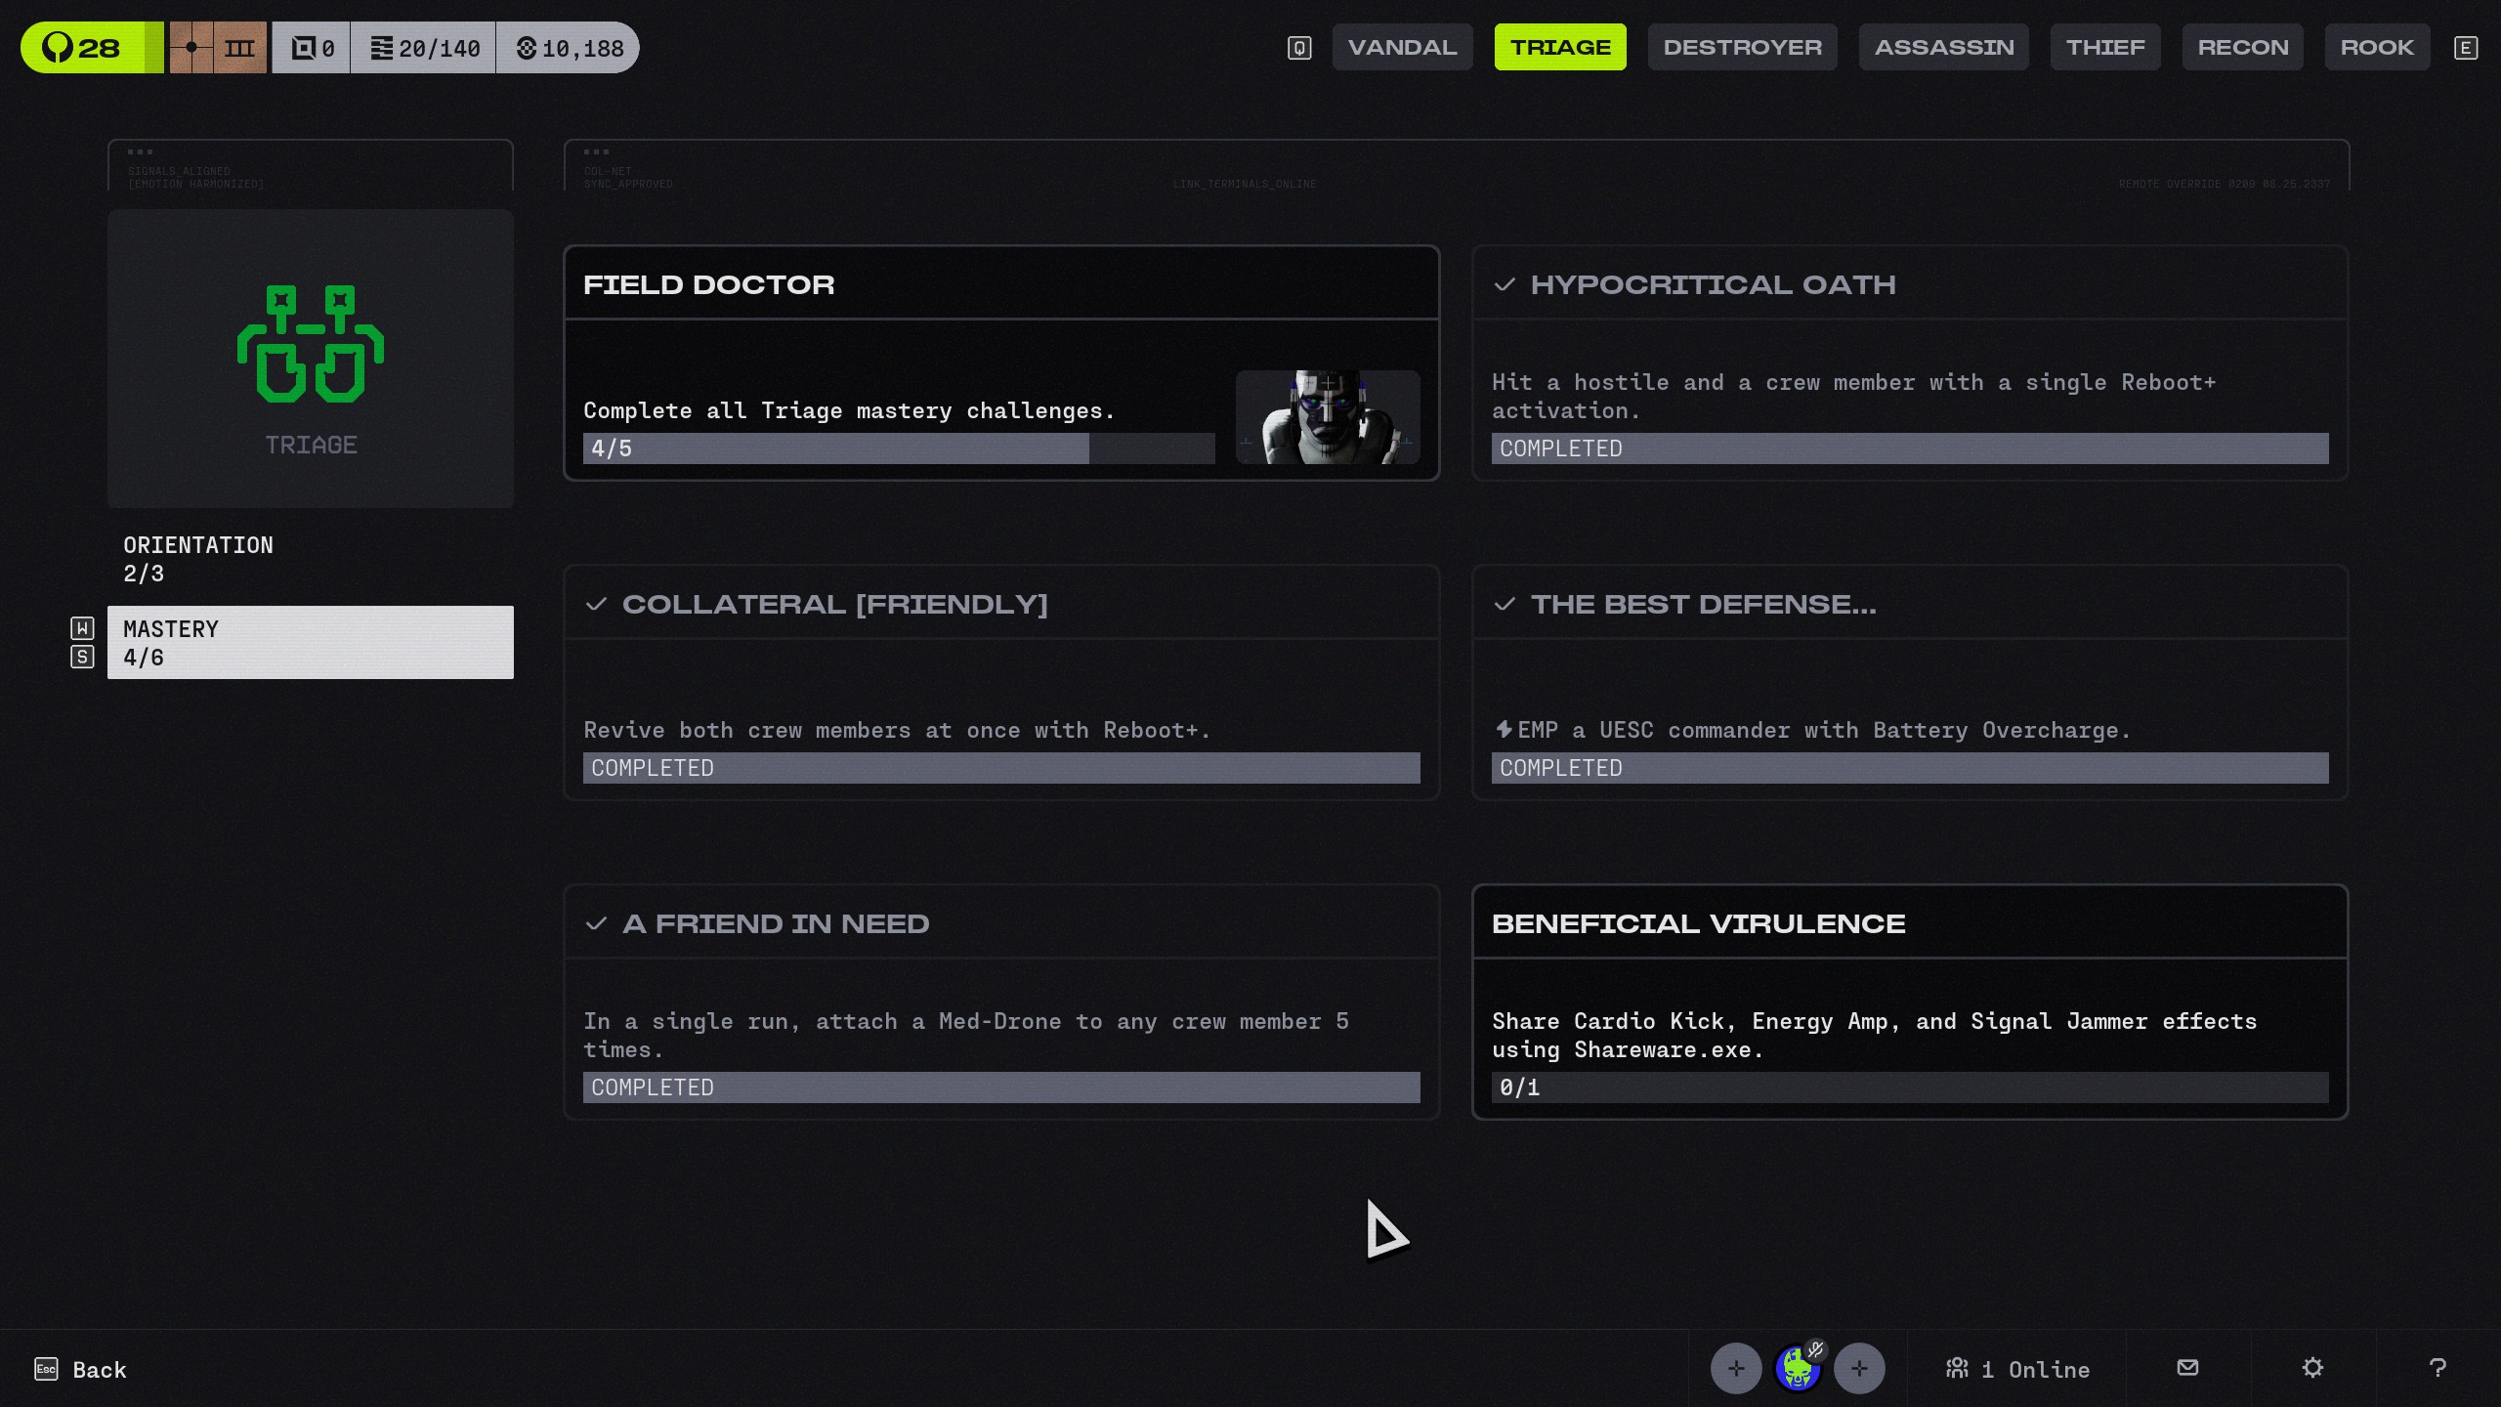The width and height of the screenshot is (2501, 1407).
Task: Click the help question mark icon
Action: pyautogui.click(x=2437, y=1368)
